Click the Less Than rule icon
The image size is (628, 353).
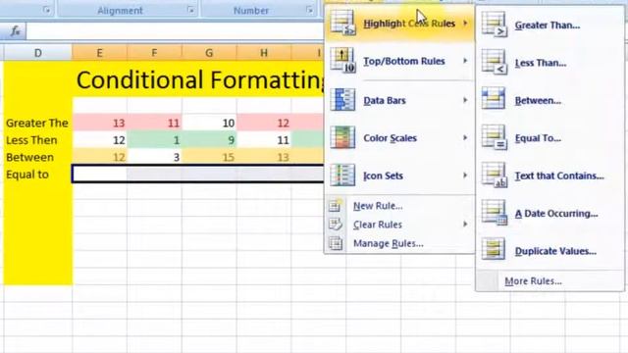coord(495,62)
